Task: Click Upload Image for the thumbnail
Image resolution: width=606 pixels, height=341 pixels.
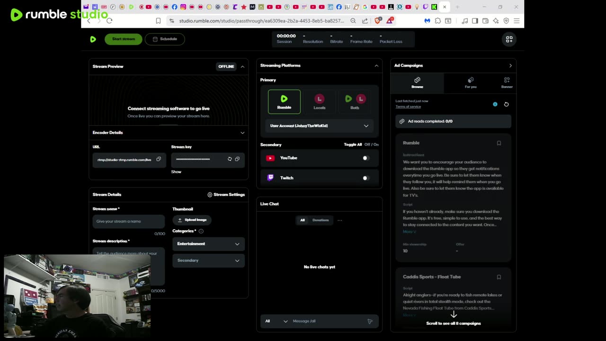Action: (192, 220)
